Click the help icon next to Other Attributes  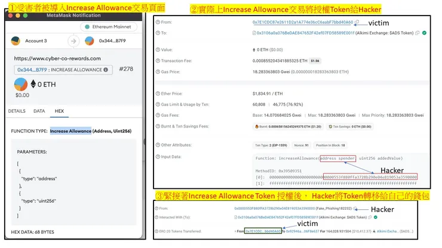[x=158, y=145]
